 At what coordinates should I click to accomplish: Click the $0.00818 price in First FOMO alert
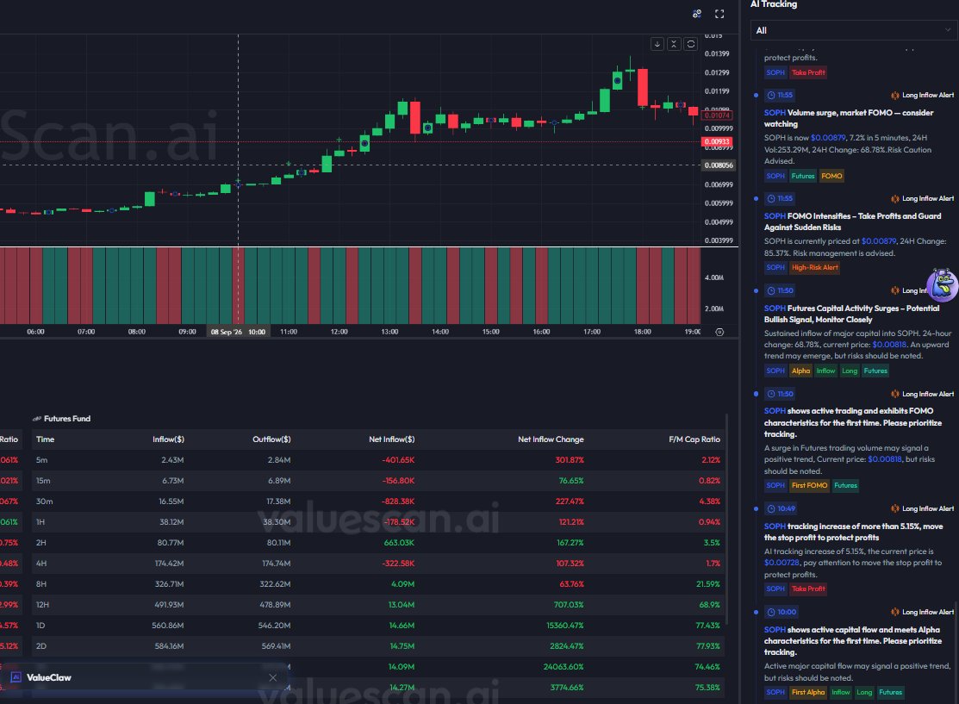click(884, 459)
